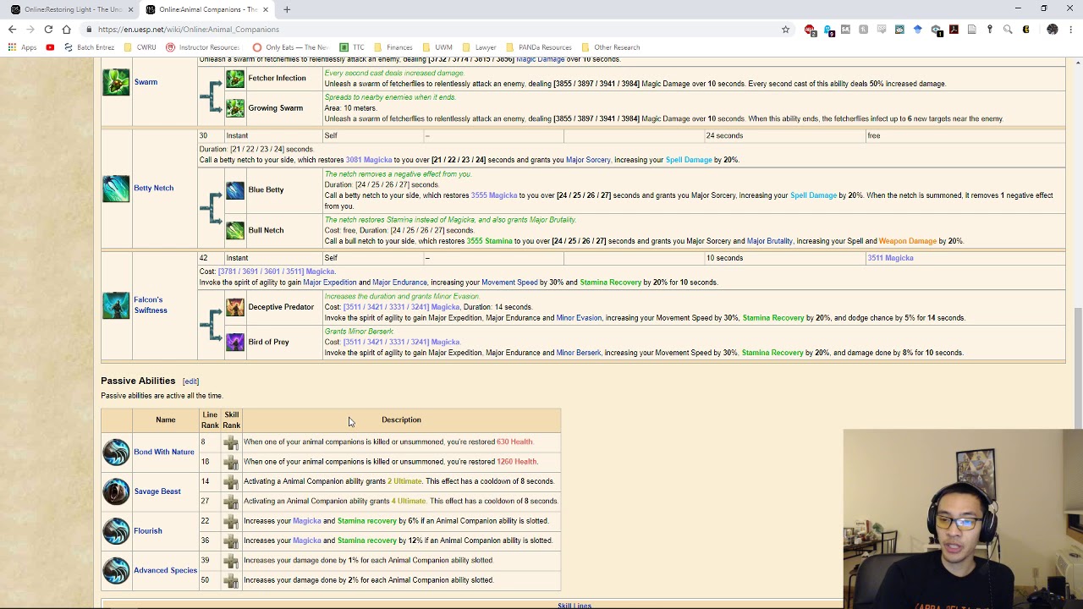
Task: Click the Deceptive Predator morph icon
Action: [235, 307]
